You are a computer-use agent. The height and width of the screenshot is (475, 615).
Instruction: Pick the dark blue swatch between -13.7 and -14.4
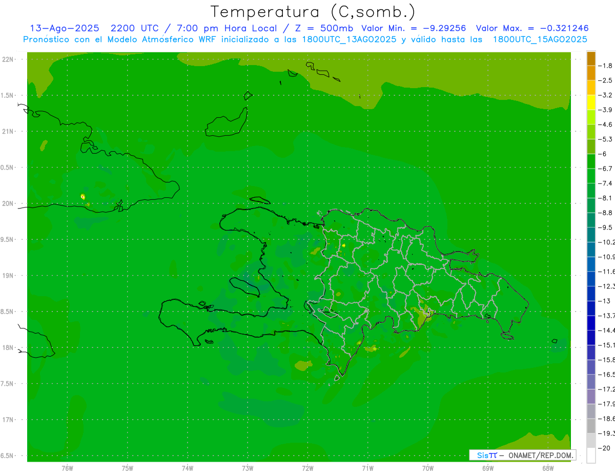tap(591, 323)
